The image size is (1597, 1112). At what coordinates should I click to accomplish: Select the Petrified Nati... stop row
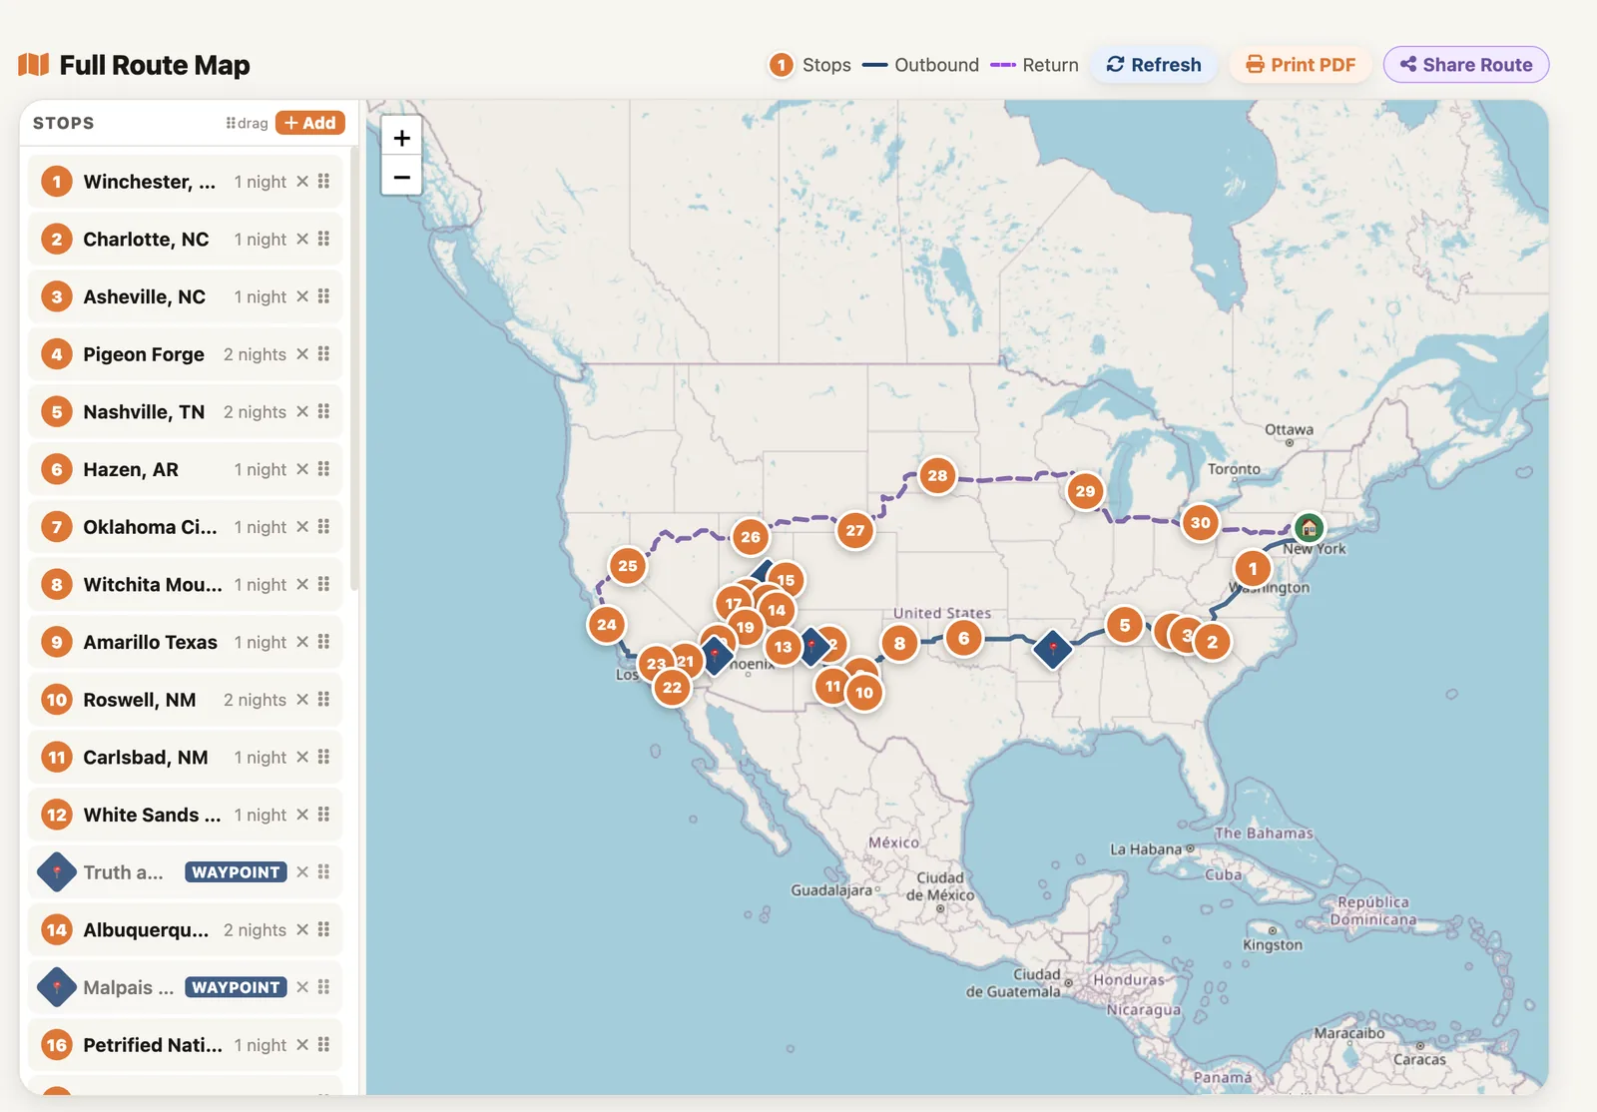pos(186,1045)
